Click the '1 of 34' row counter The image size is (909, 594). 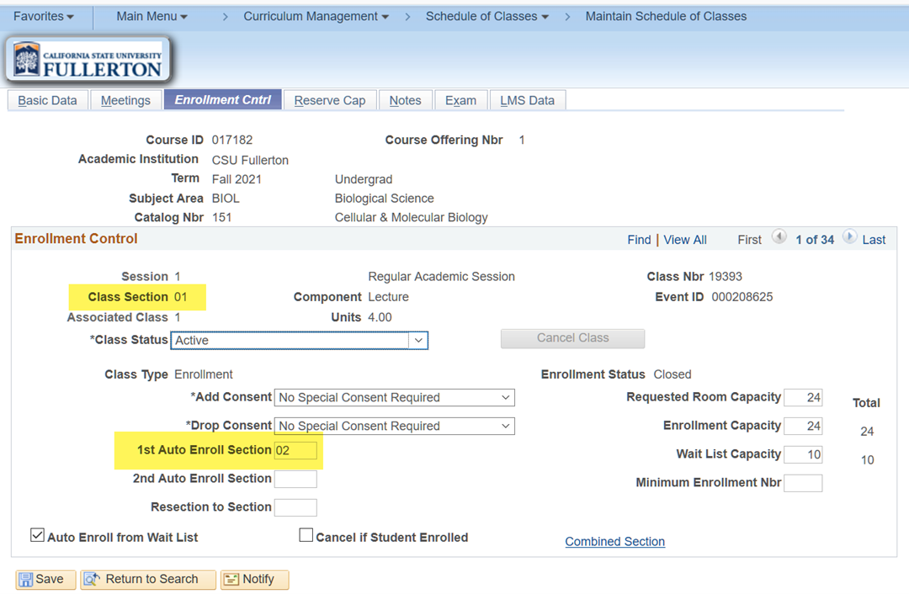click(815, 240)
